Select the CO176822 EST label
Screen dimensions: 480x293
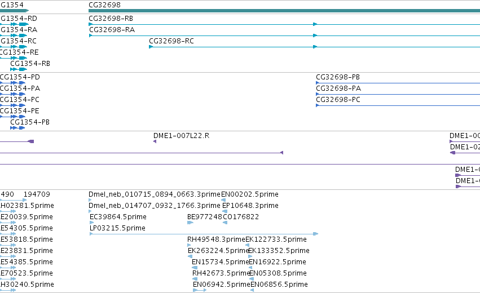241,217
